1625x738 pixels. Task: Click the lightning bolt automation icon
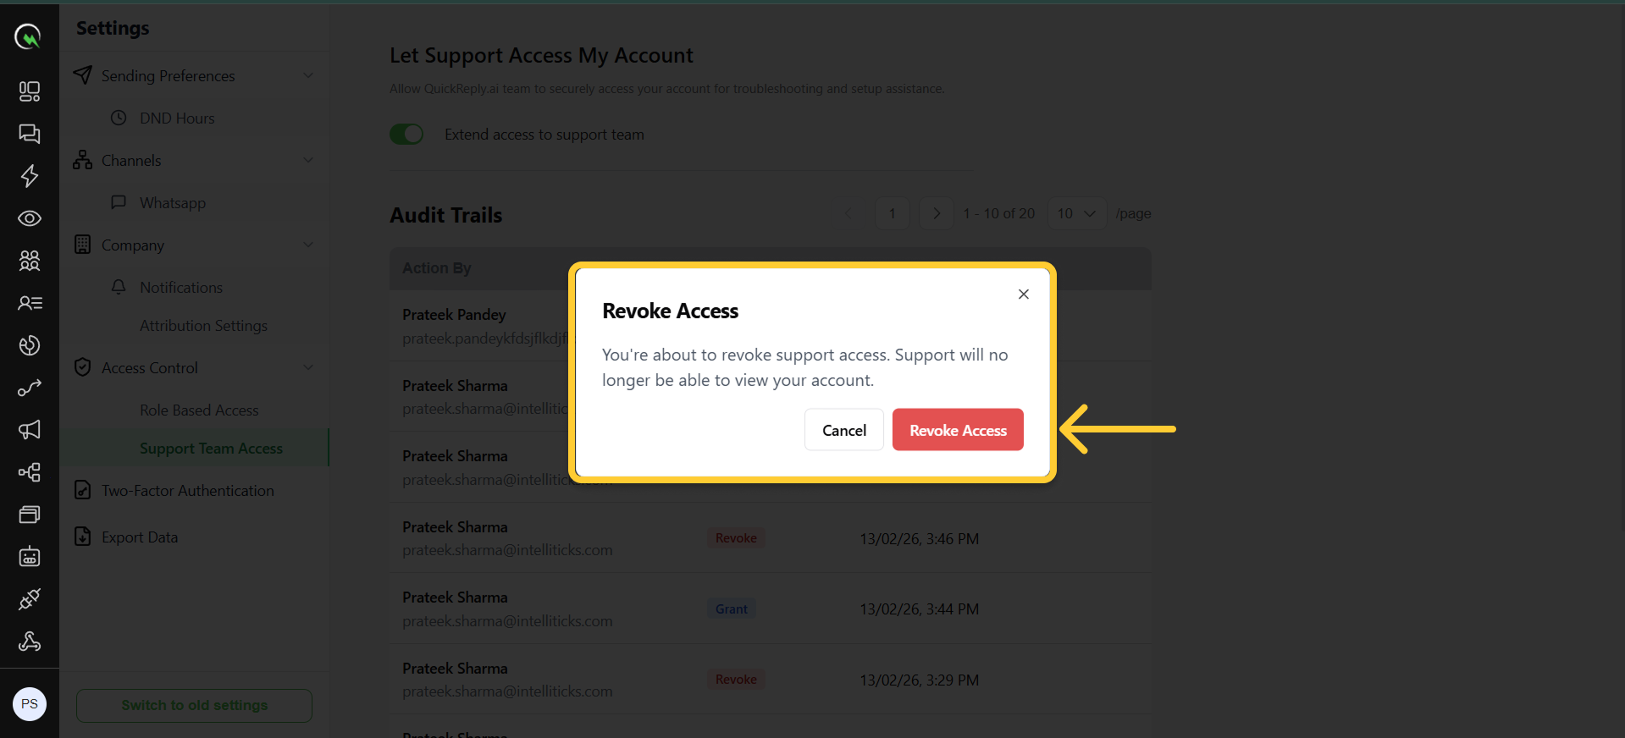tap(30, 176)
